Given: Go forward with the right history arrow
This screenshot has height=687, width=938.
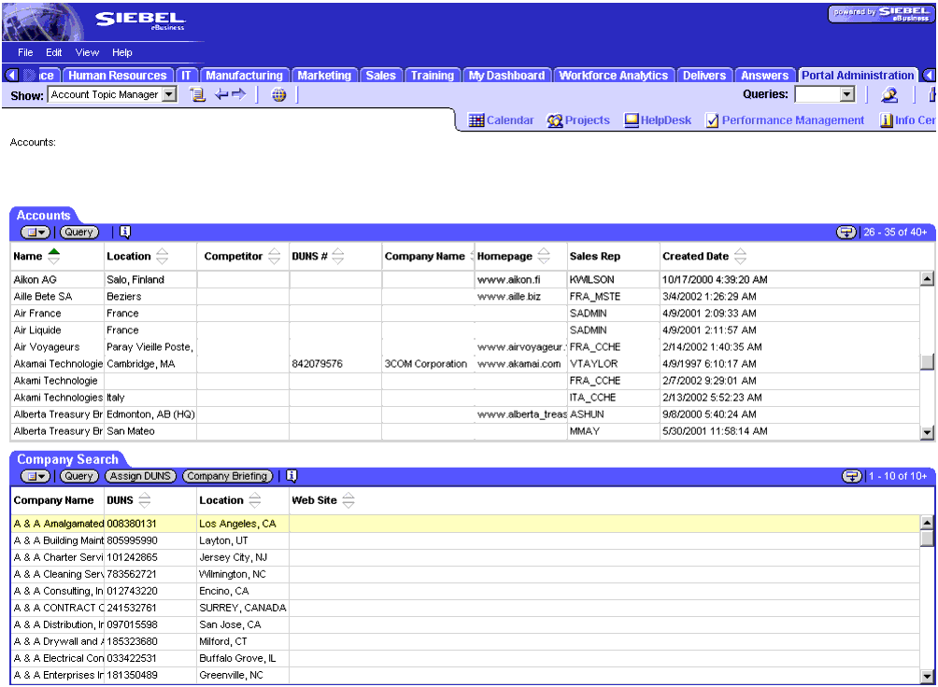Looking at the screenshot, I should tap(238, 94).
